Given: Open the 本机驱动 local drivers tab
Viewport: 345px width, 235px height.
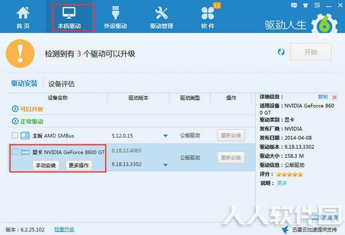Looking at the screenshot, I should point(69,18).
